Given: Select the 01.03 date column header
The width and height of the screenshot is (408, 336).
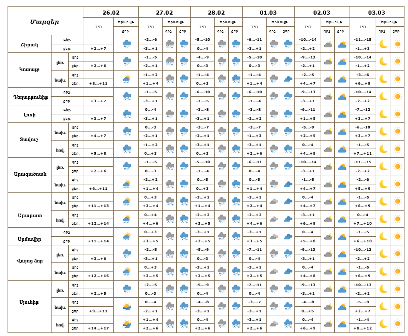Looking at the screenshot, I should coord(268,13).
